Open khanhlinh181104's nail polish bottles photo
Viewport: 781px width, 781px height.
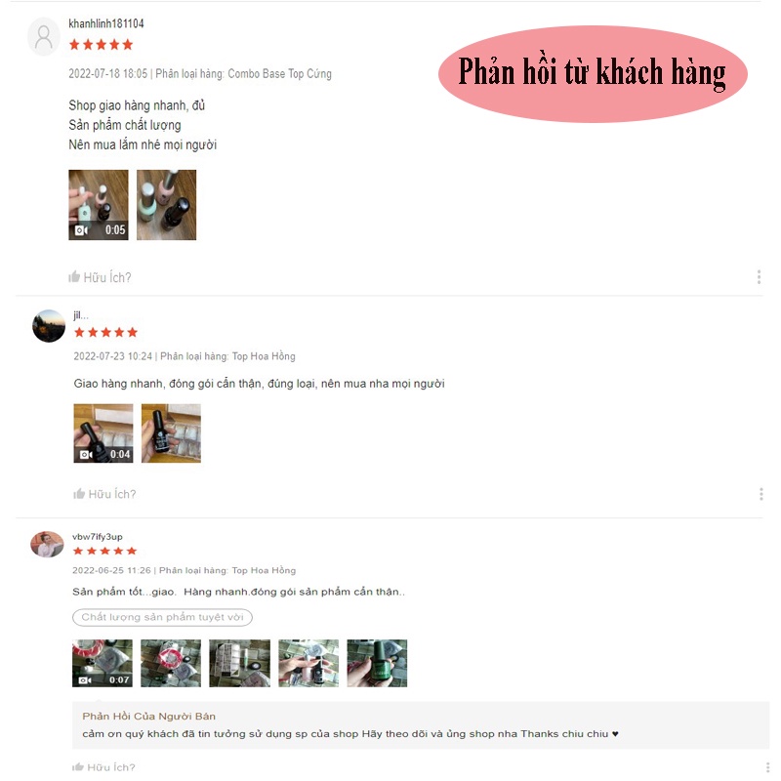coord(166,205)
